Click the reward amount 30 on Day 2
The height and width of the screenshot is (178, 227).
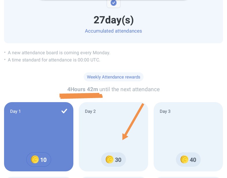point(118,160)
